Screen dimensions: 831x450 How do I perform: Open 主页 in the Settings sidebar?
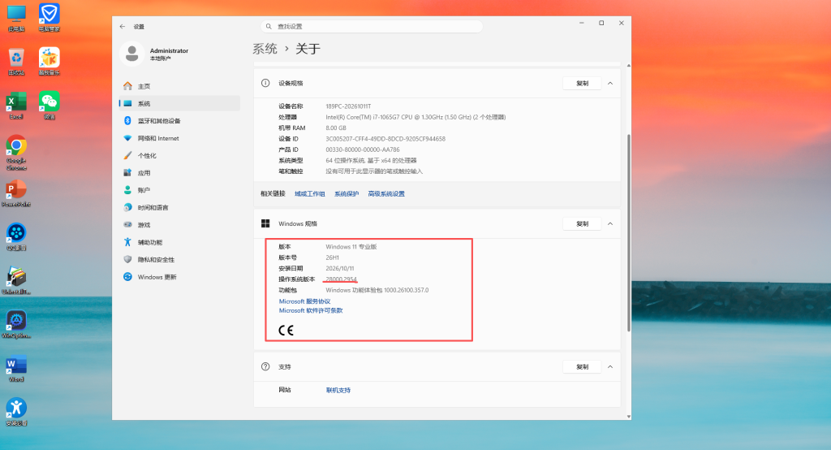coord(179,86)
